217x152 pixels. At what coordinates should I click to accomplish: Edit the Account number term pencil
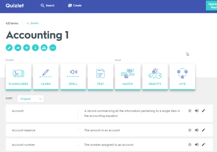point(204,144)
